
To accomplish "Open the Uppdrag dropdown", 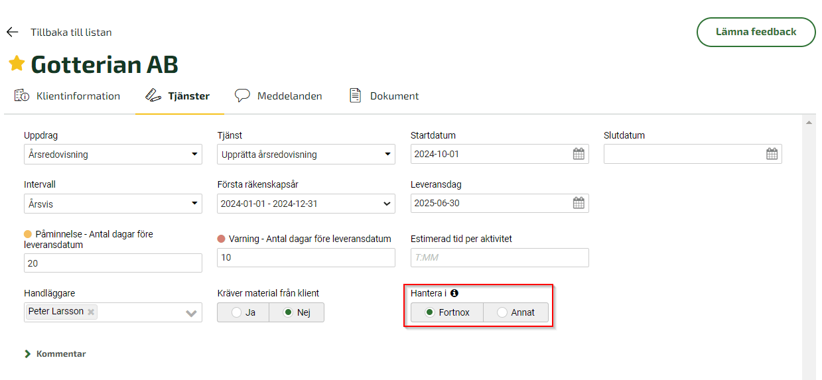I will click(x=113, y=155).
